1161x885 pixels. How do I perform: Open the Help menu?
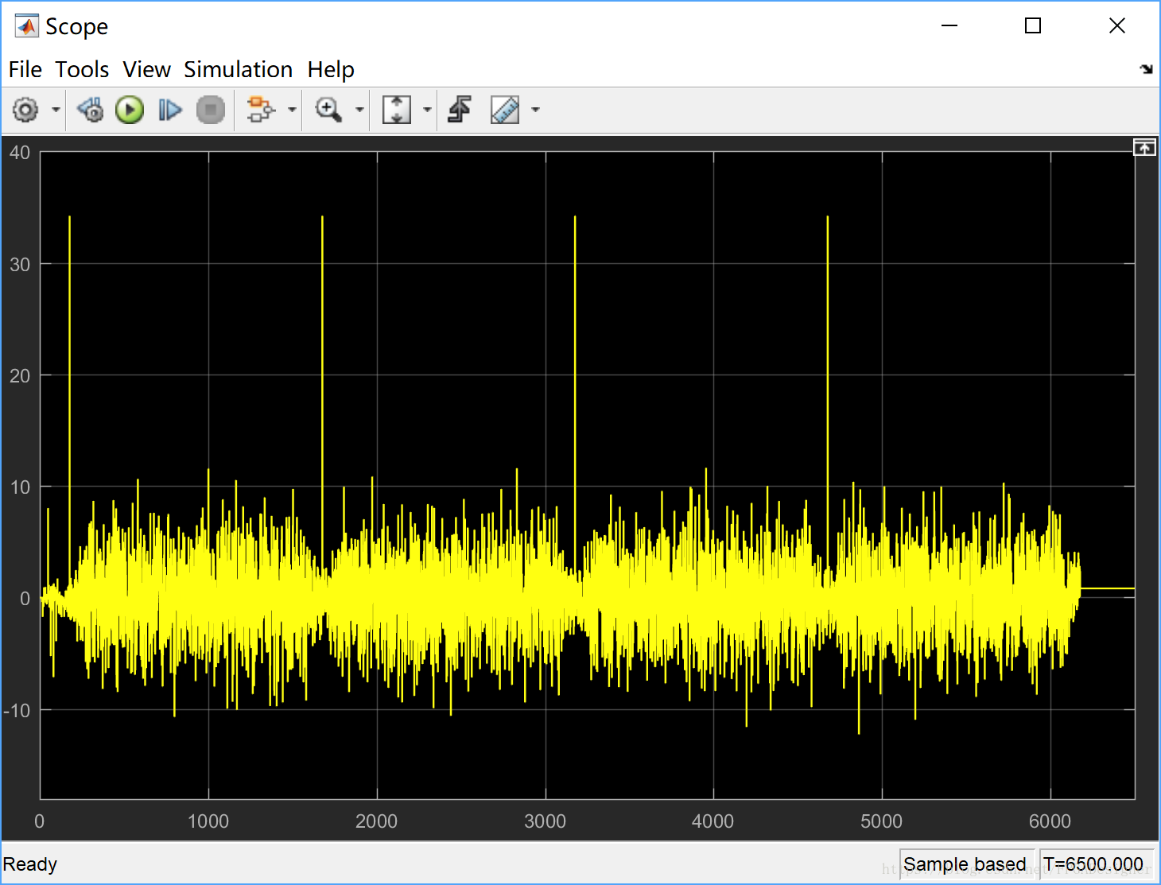coord(331,70)
